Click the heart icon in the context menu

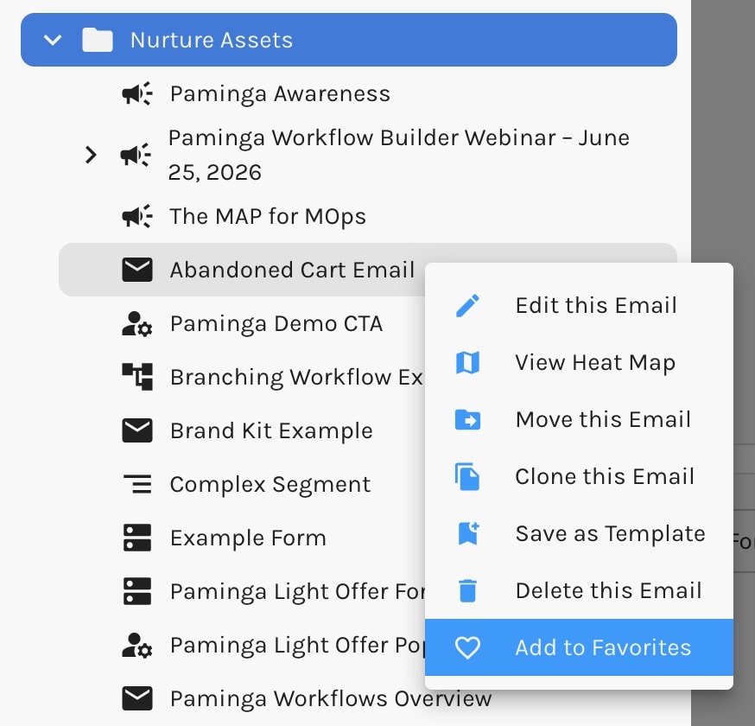pyautogui.click(x=467, y=647)
